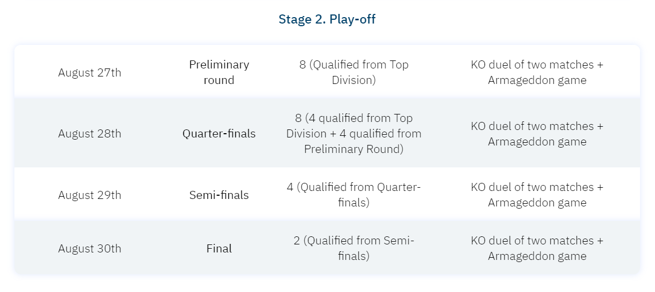Click the KO duel format in Quarter-finals row
The height and width of the screenshot is (292, 655).
(x=537, y=134)
